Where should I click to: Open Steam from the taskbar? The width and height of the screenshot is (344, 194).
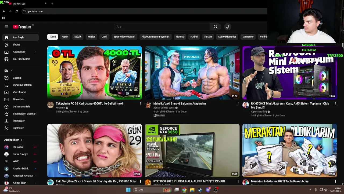[x=200, y=190]
